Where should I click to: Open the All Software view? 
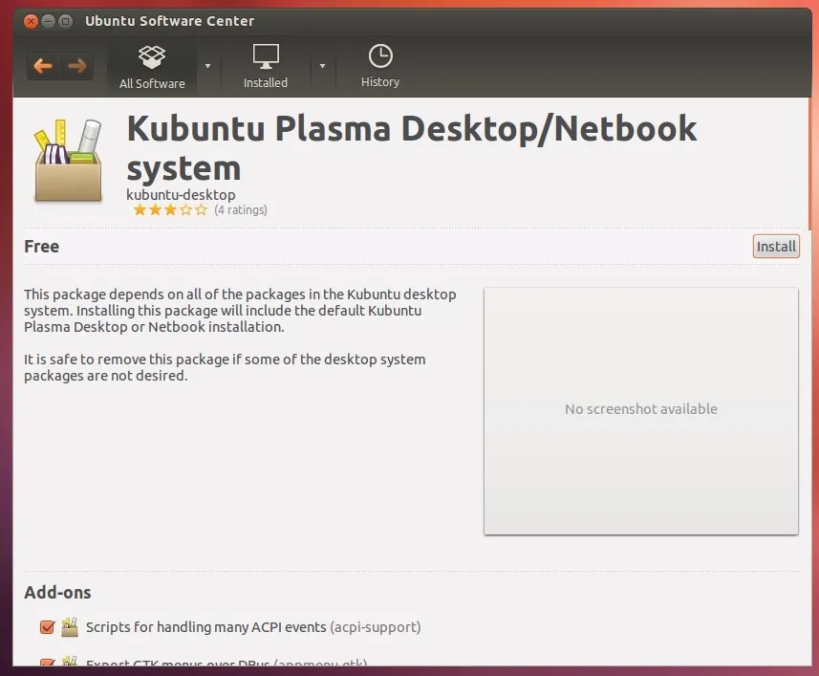[152, 66]
